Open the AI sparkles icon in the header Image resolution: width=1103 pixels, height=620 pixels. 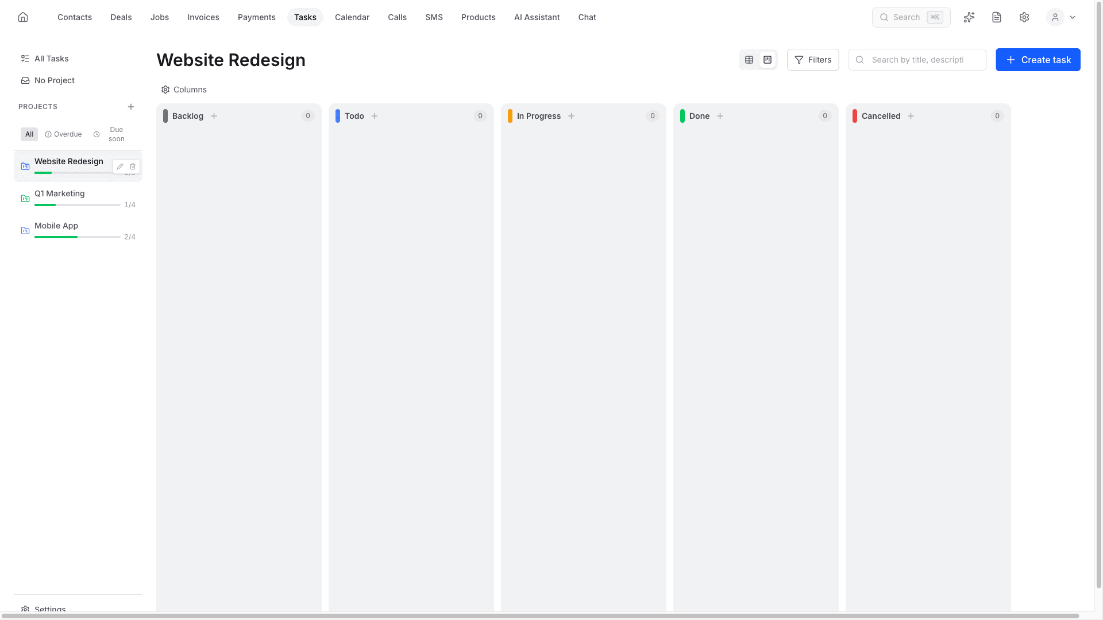pyautogui.click(x=969, y=17)
